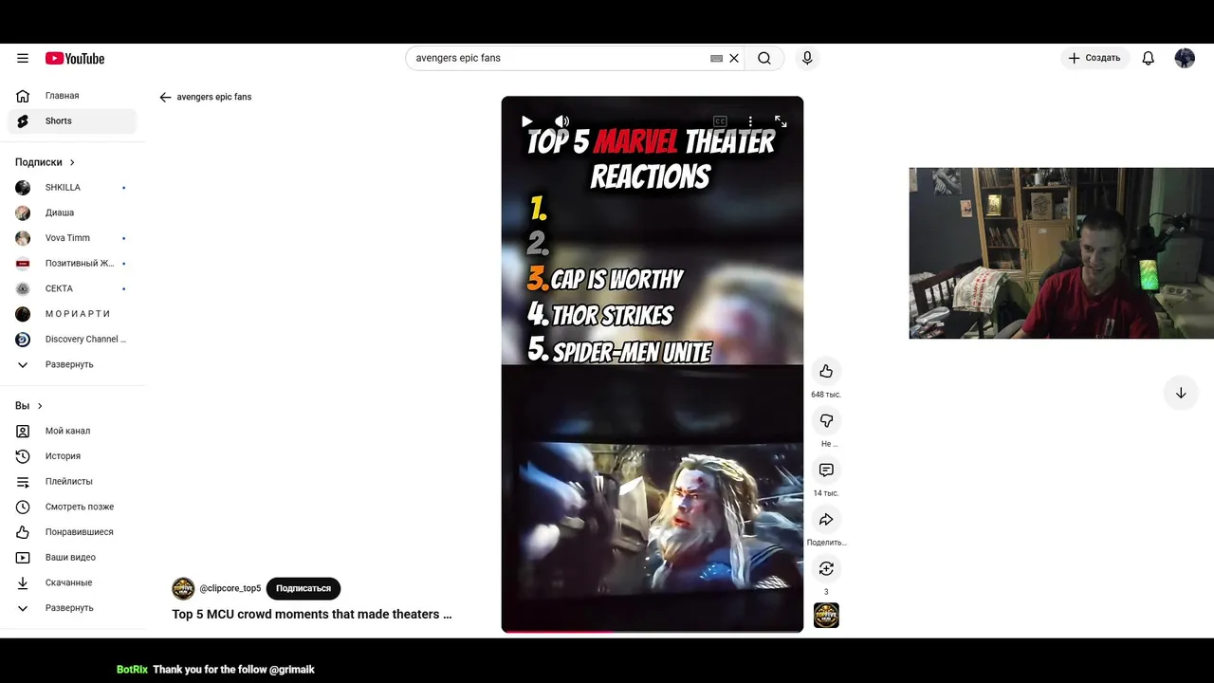The height and width of the screenshot is (683, 1214).
Task: Expand the Вы list with Развернуть
Action: 72,608
